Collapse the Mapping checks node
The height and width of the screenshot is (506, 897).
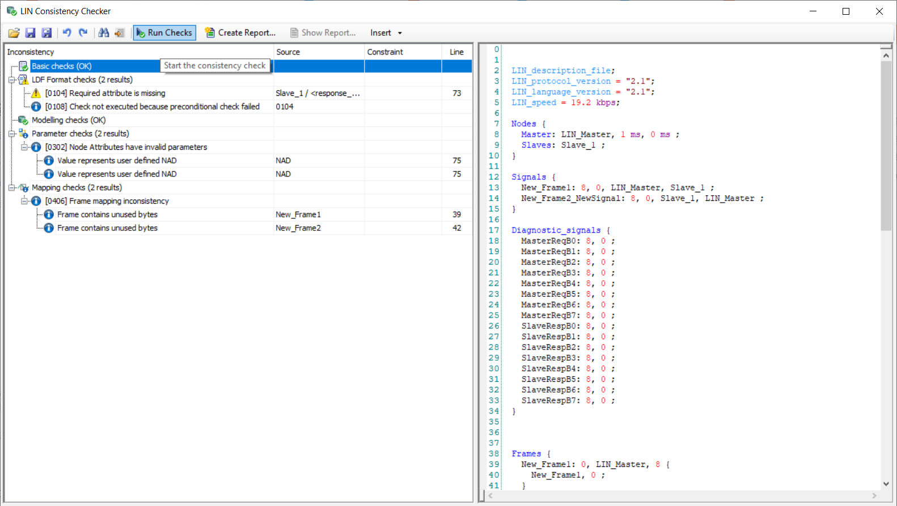(x=11, y=188)
